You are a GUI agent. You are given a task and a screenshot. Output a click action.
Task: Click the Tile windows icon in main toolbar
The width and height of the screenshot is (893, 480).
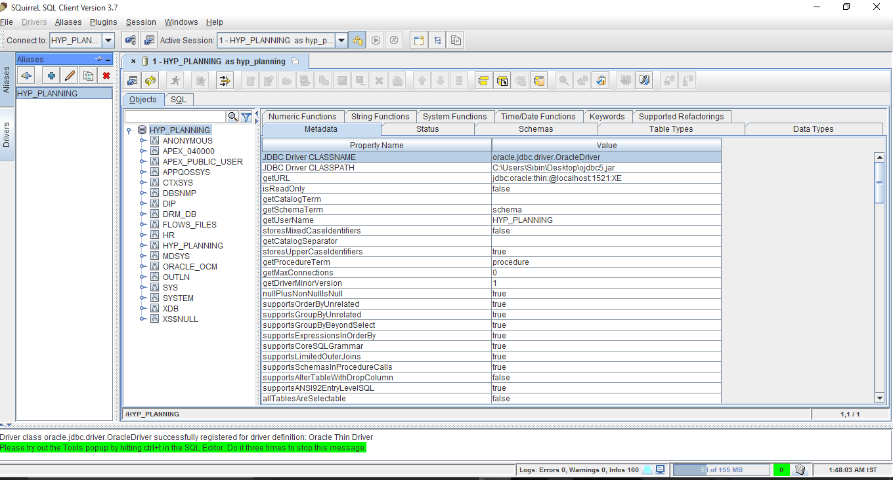point(419,40)
